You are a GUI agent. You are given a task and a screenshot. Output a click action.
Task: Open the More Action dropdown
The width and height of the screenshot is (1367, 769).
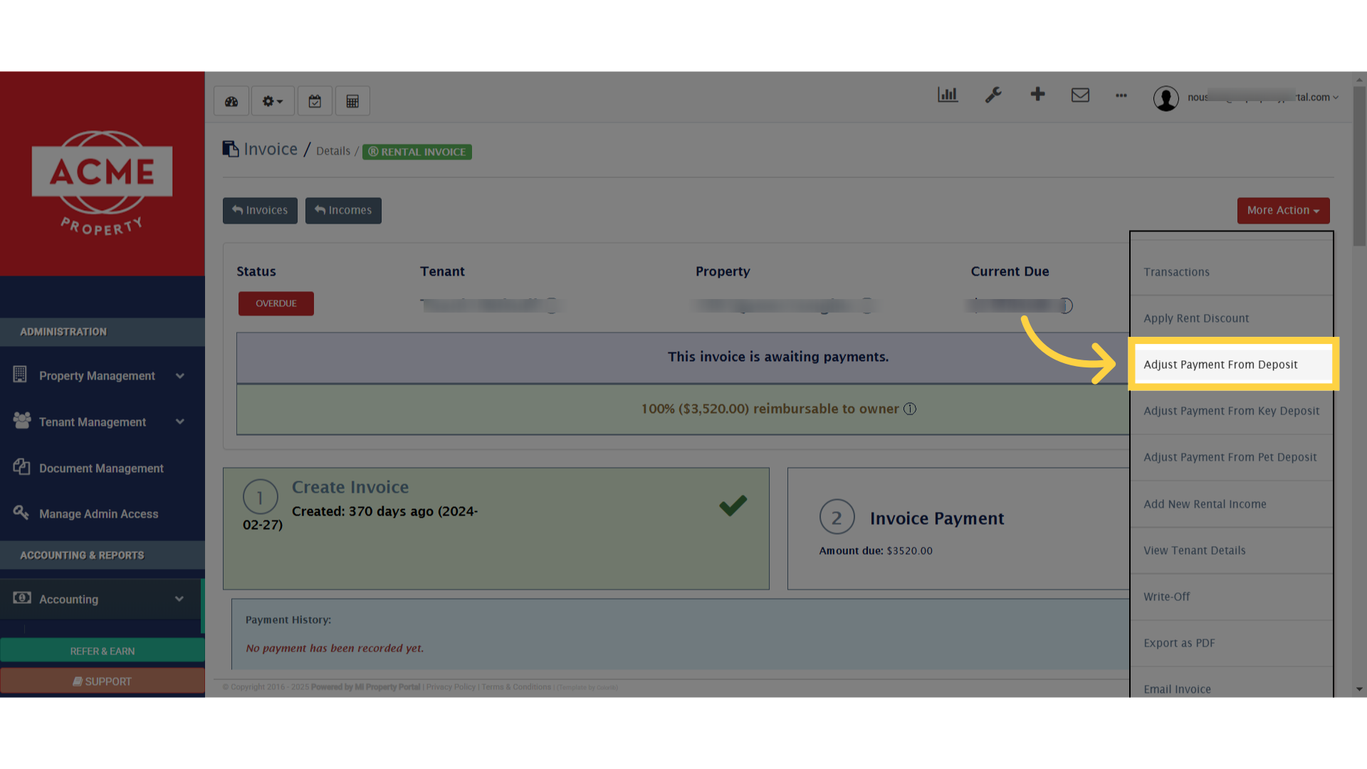tap(1282, 210)
